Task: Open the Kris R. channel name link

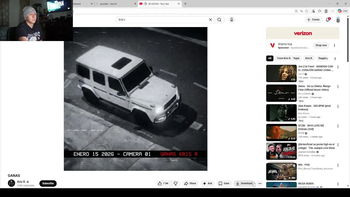Action: (x=21, y=182)
